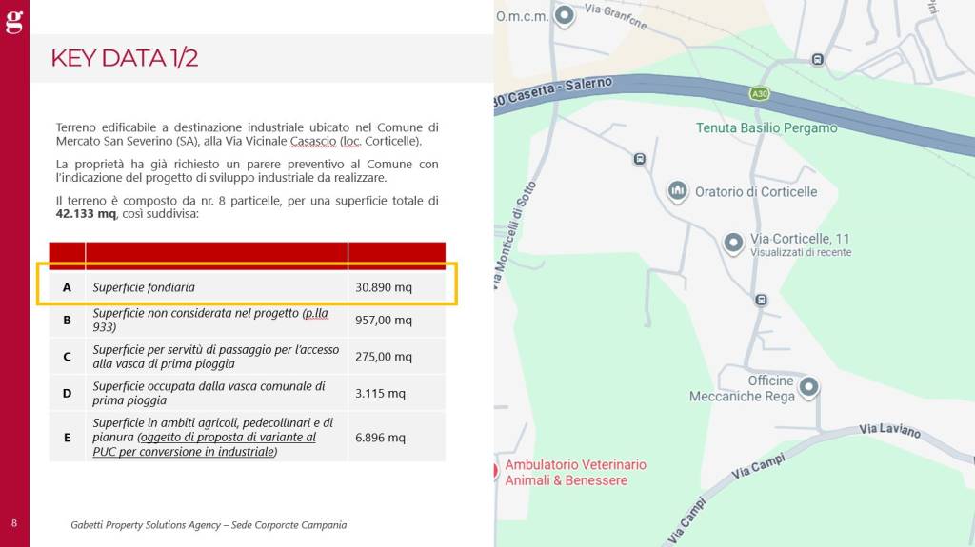Click the Via Laviano street label
975x547 pixels.
889,431
